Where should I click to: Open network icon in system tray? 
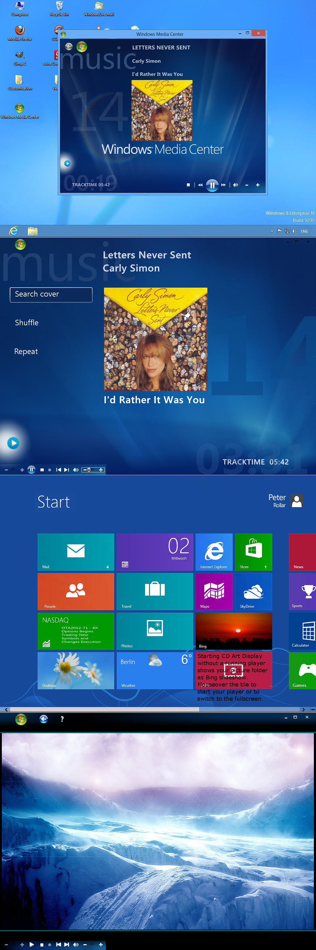point(287,231)
